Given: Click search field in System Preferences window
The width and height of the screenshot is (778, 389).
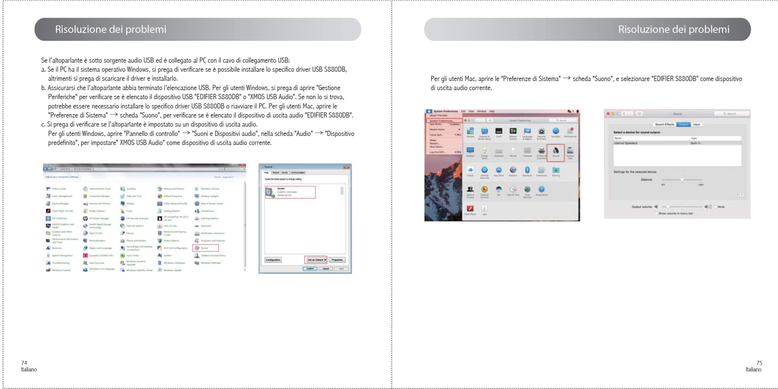Looking at the screenshot, I should pyautogui.click(x=563, y=120).
